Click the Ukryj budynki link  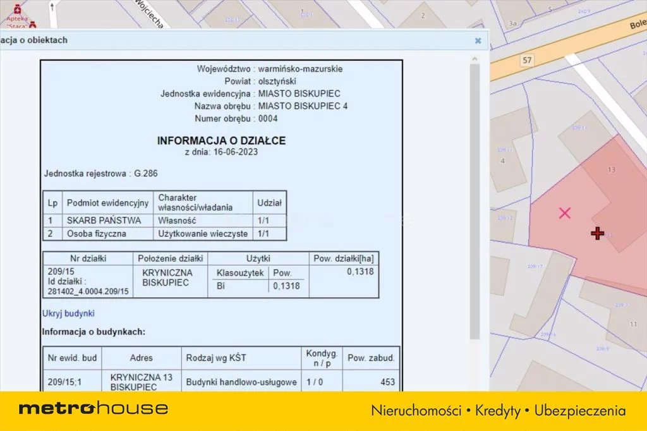pyautogui.click(x=68, y=313)
